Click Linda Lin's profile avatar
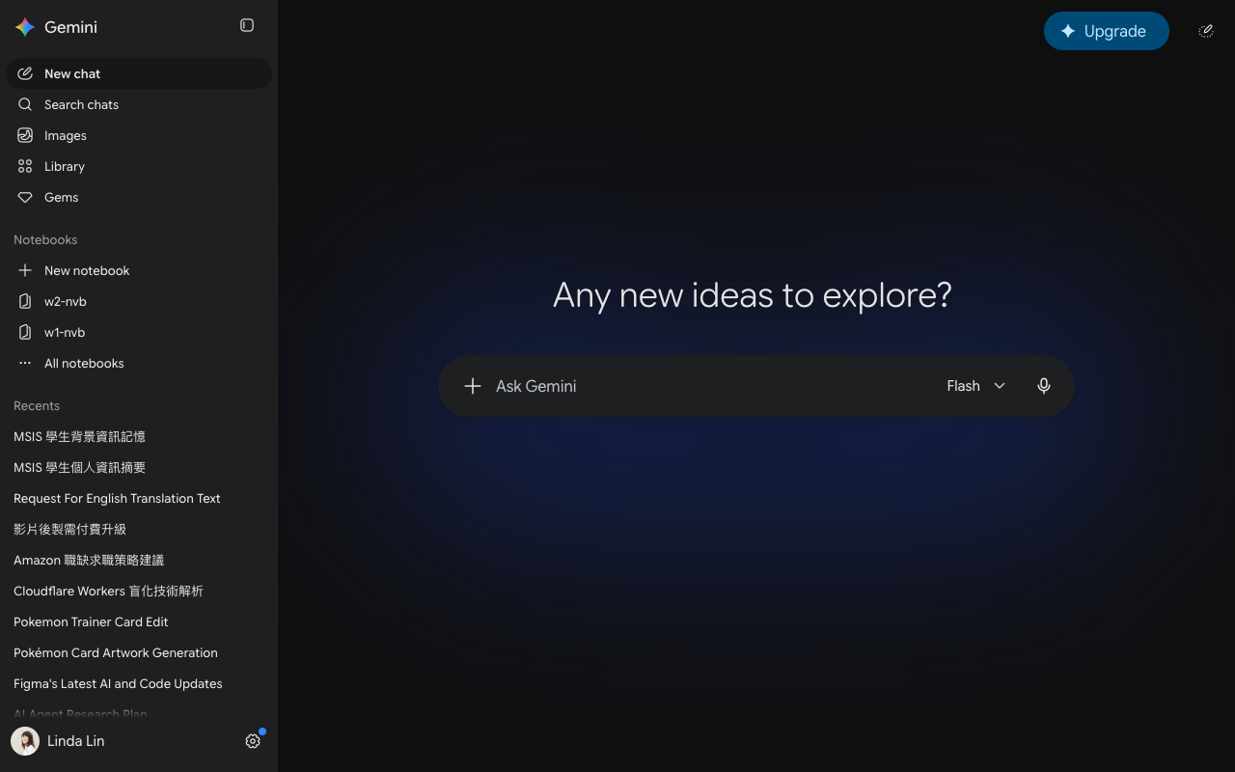 pos(25,741)
